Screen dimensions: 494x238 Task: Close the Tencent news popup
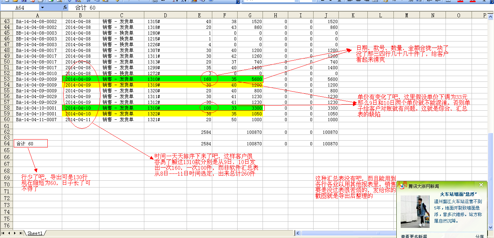pos(481,185)
